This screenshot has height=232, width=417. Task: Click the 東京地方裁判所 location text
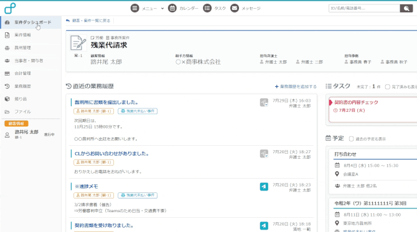[357, 223]
